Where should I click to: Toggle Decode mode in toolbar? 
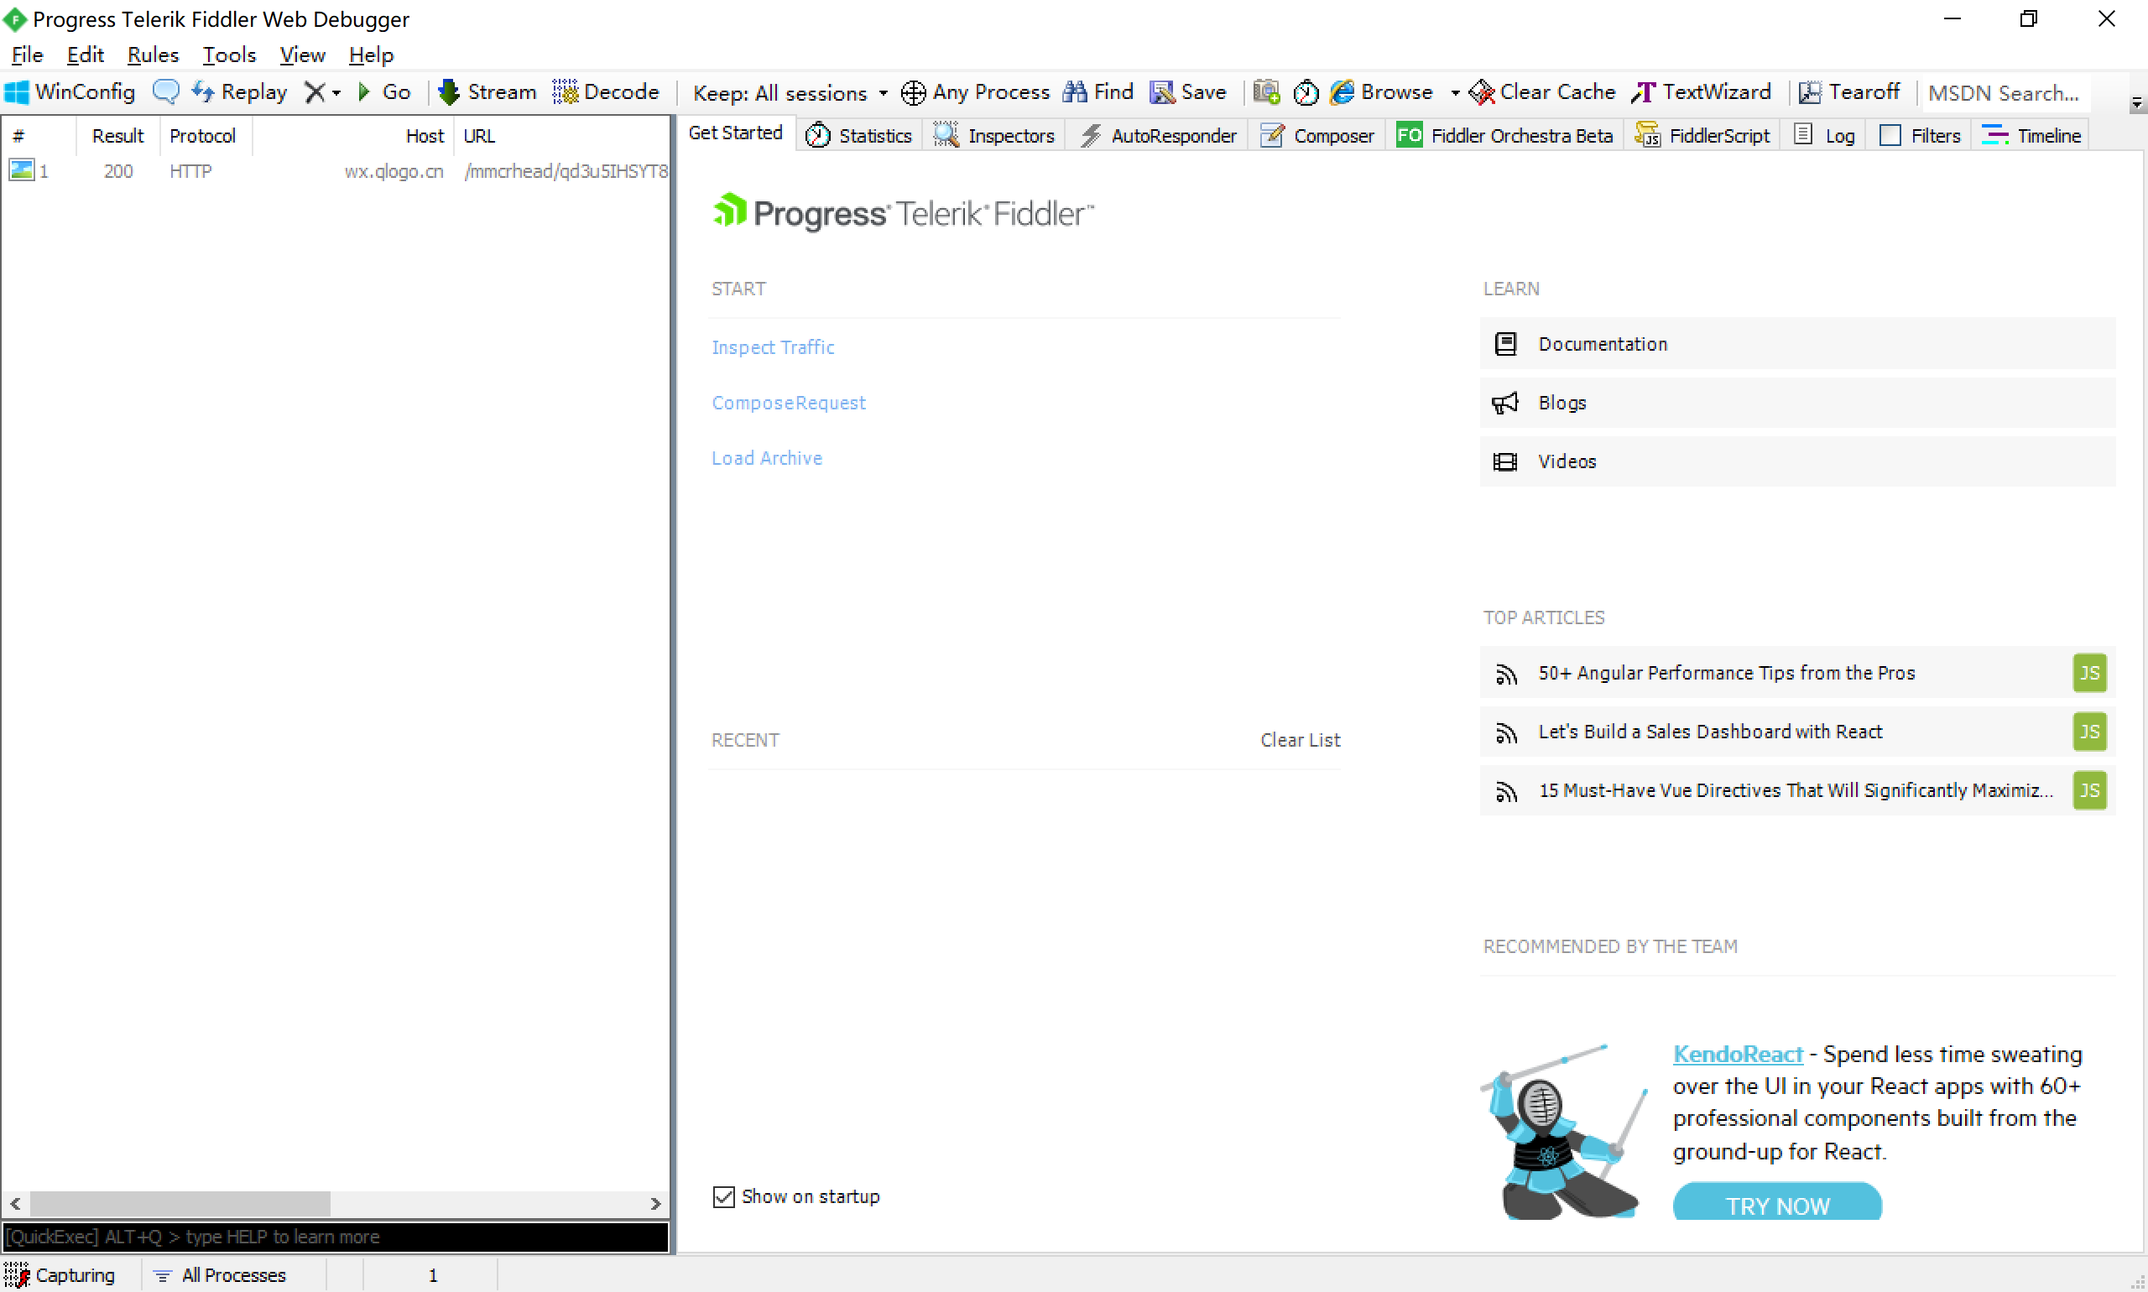coord(606,92)
